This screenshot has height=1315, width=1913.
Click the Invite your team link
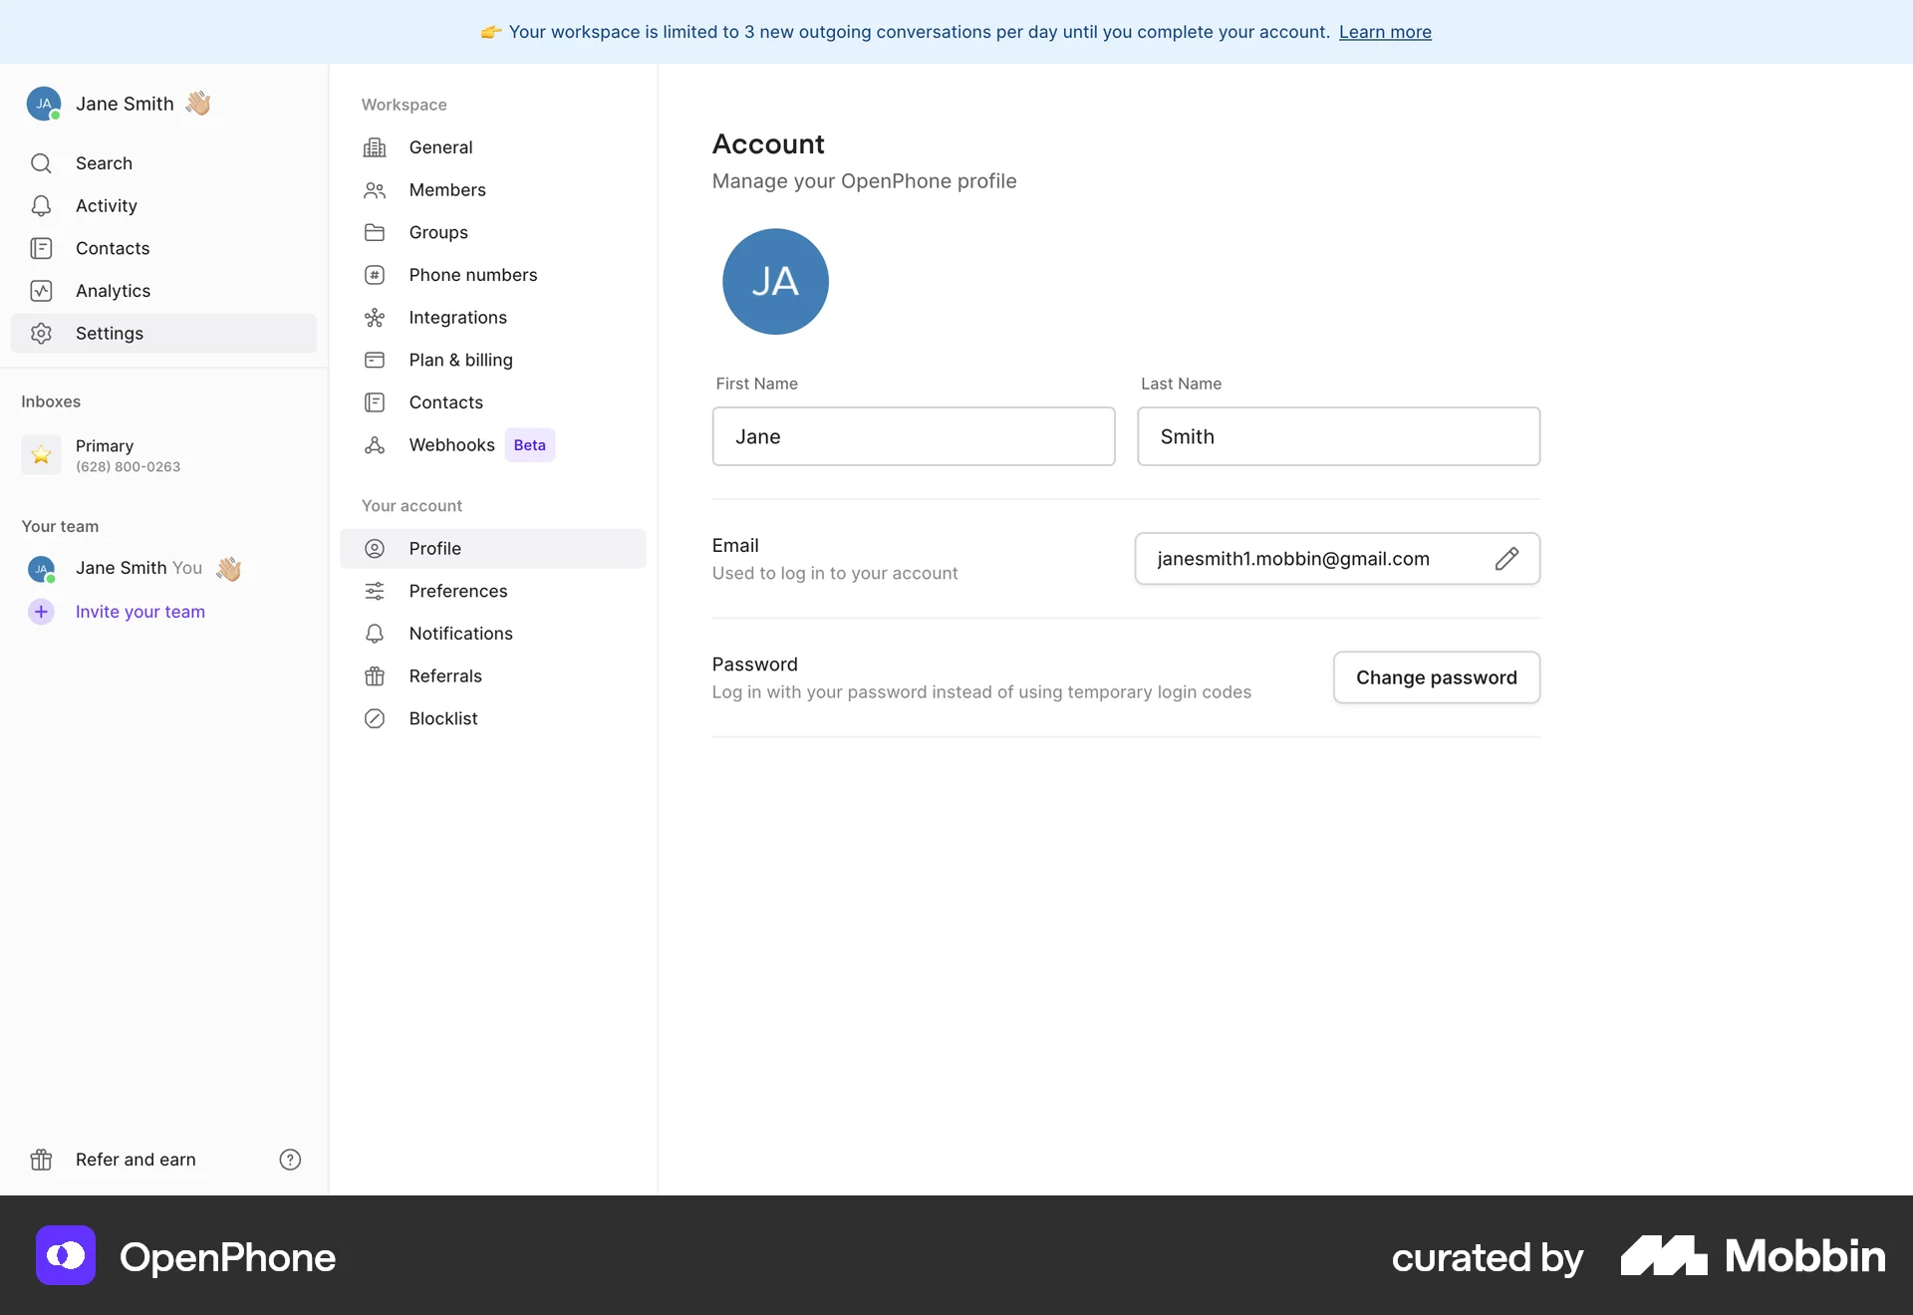click(140, 612)
